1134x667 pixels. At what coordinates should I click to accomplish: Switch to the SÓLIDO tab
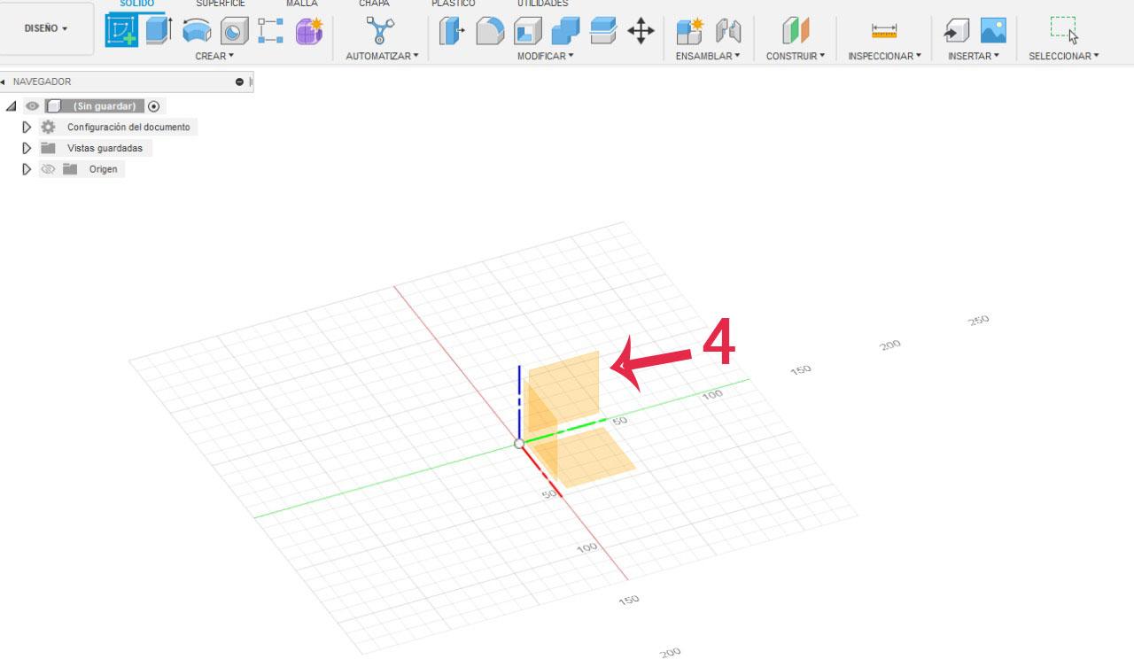coord(136,4)
